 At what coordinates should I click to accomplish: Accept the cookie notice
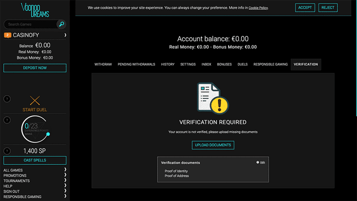[x=305, y=8]
